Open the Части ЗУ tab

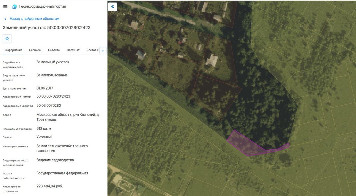point(73,50)
